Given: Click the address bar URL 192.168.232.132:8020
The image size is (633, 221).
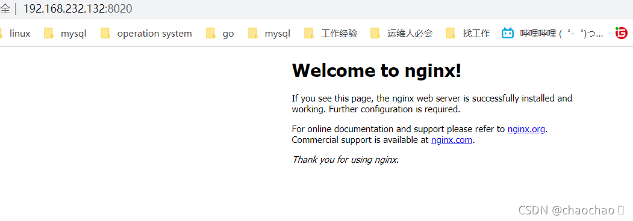Looking at the screenshot, I should point(78,8).
